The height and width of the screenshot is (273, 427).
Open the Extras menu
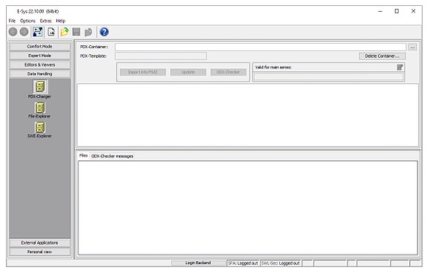tap(46, 21)
